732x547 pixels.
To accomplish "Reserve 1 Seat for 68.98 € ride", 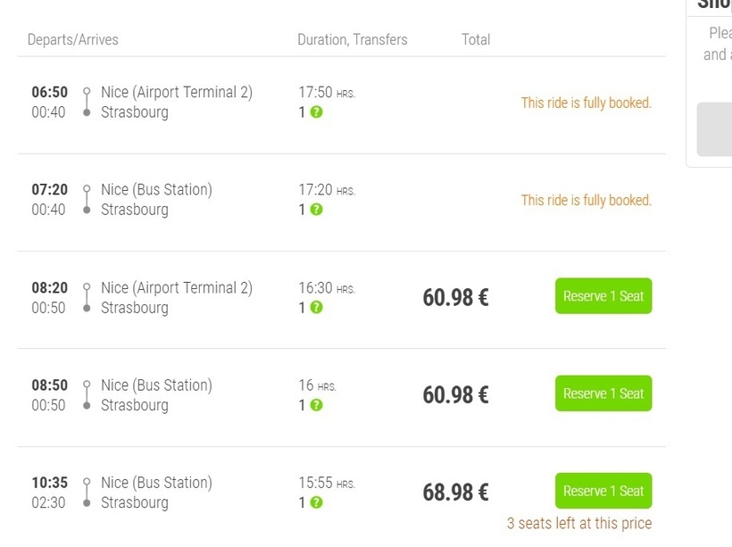I will 603,491.
